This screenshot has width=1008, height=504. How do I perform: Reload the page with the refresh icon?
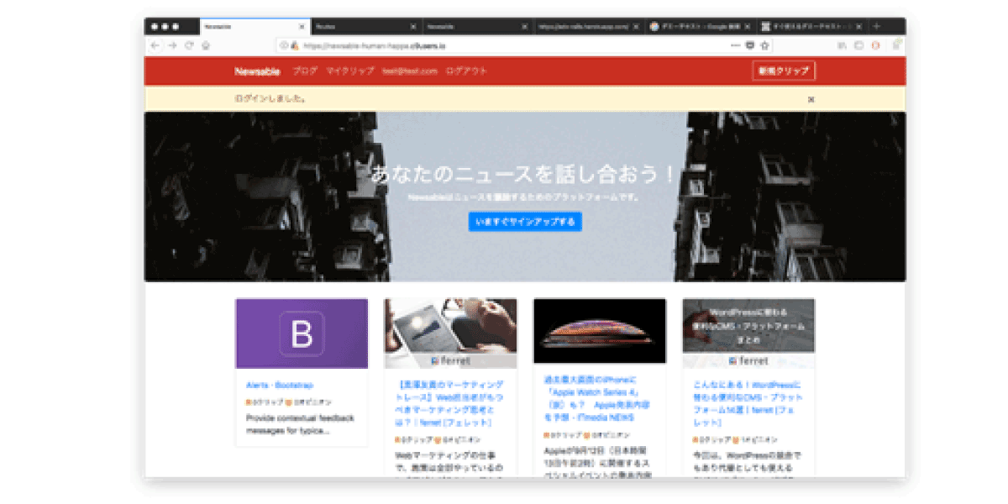pyautogui.click(x=190, y=45)
